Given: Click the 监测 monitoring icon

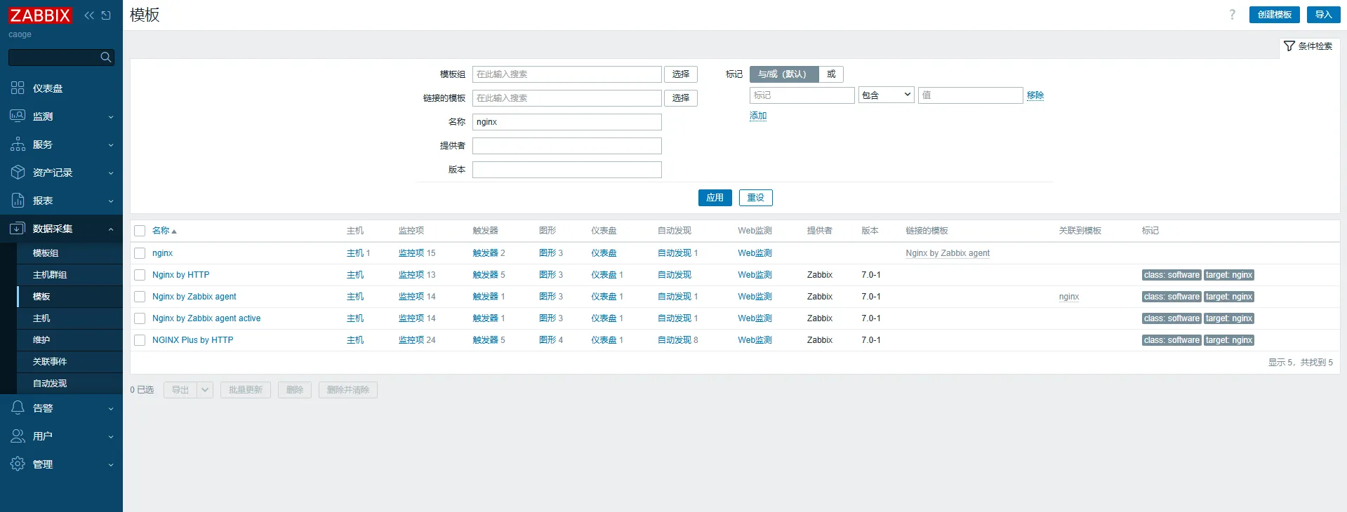Looking at the screenshot, I should [18, 116].
